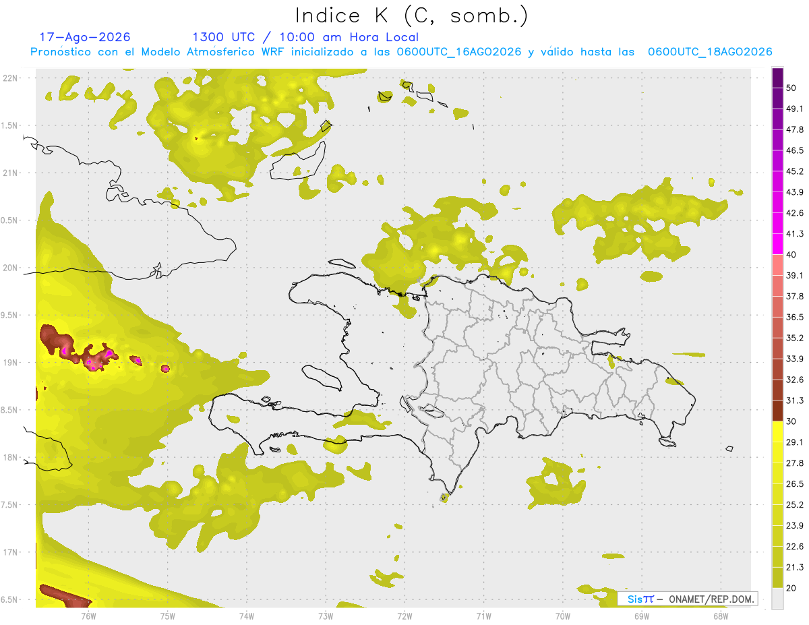Click the map title "Indice K (C, somb.)"

[411, 16]
